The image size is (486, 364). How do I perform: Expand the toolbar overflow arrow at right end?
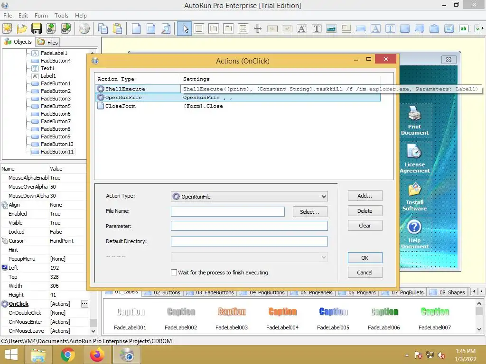pyautogui.click(x=482, y=28)
